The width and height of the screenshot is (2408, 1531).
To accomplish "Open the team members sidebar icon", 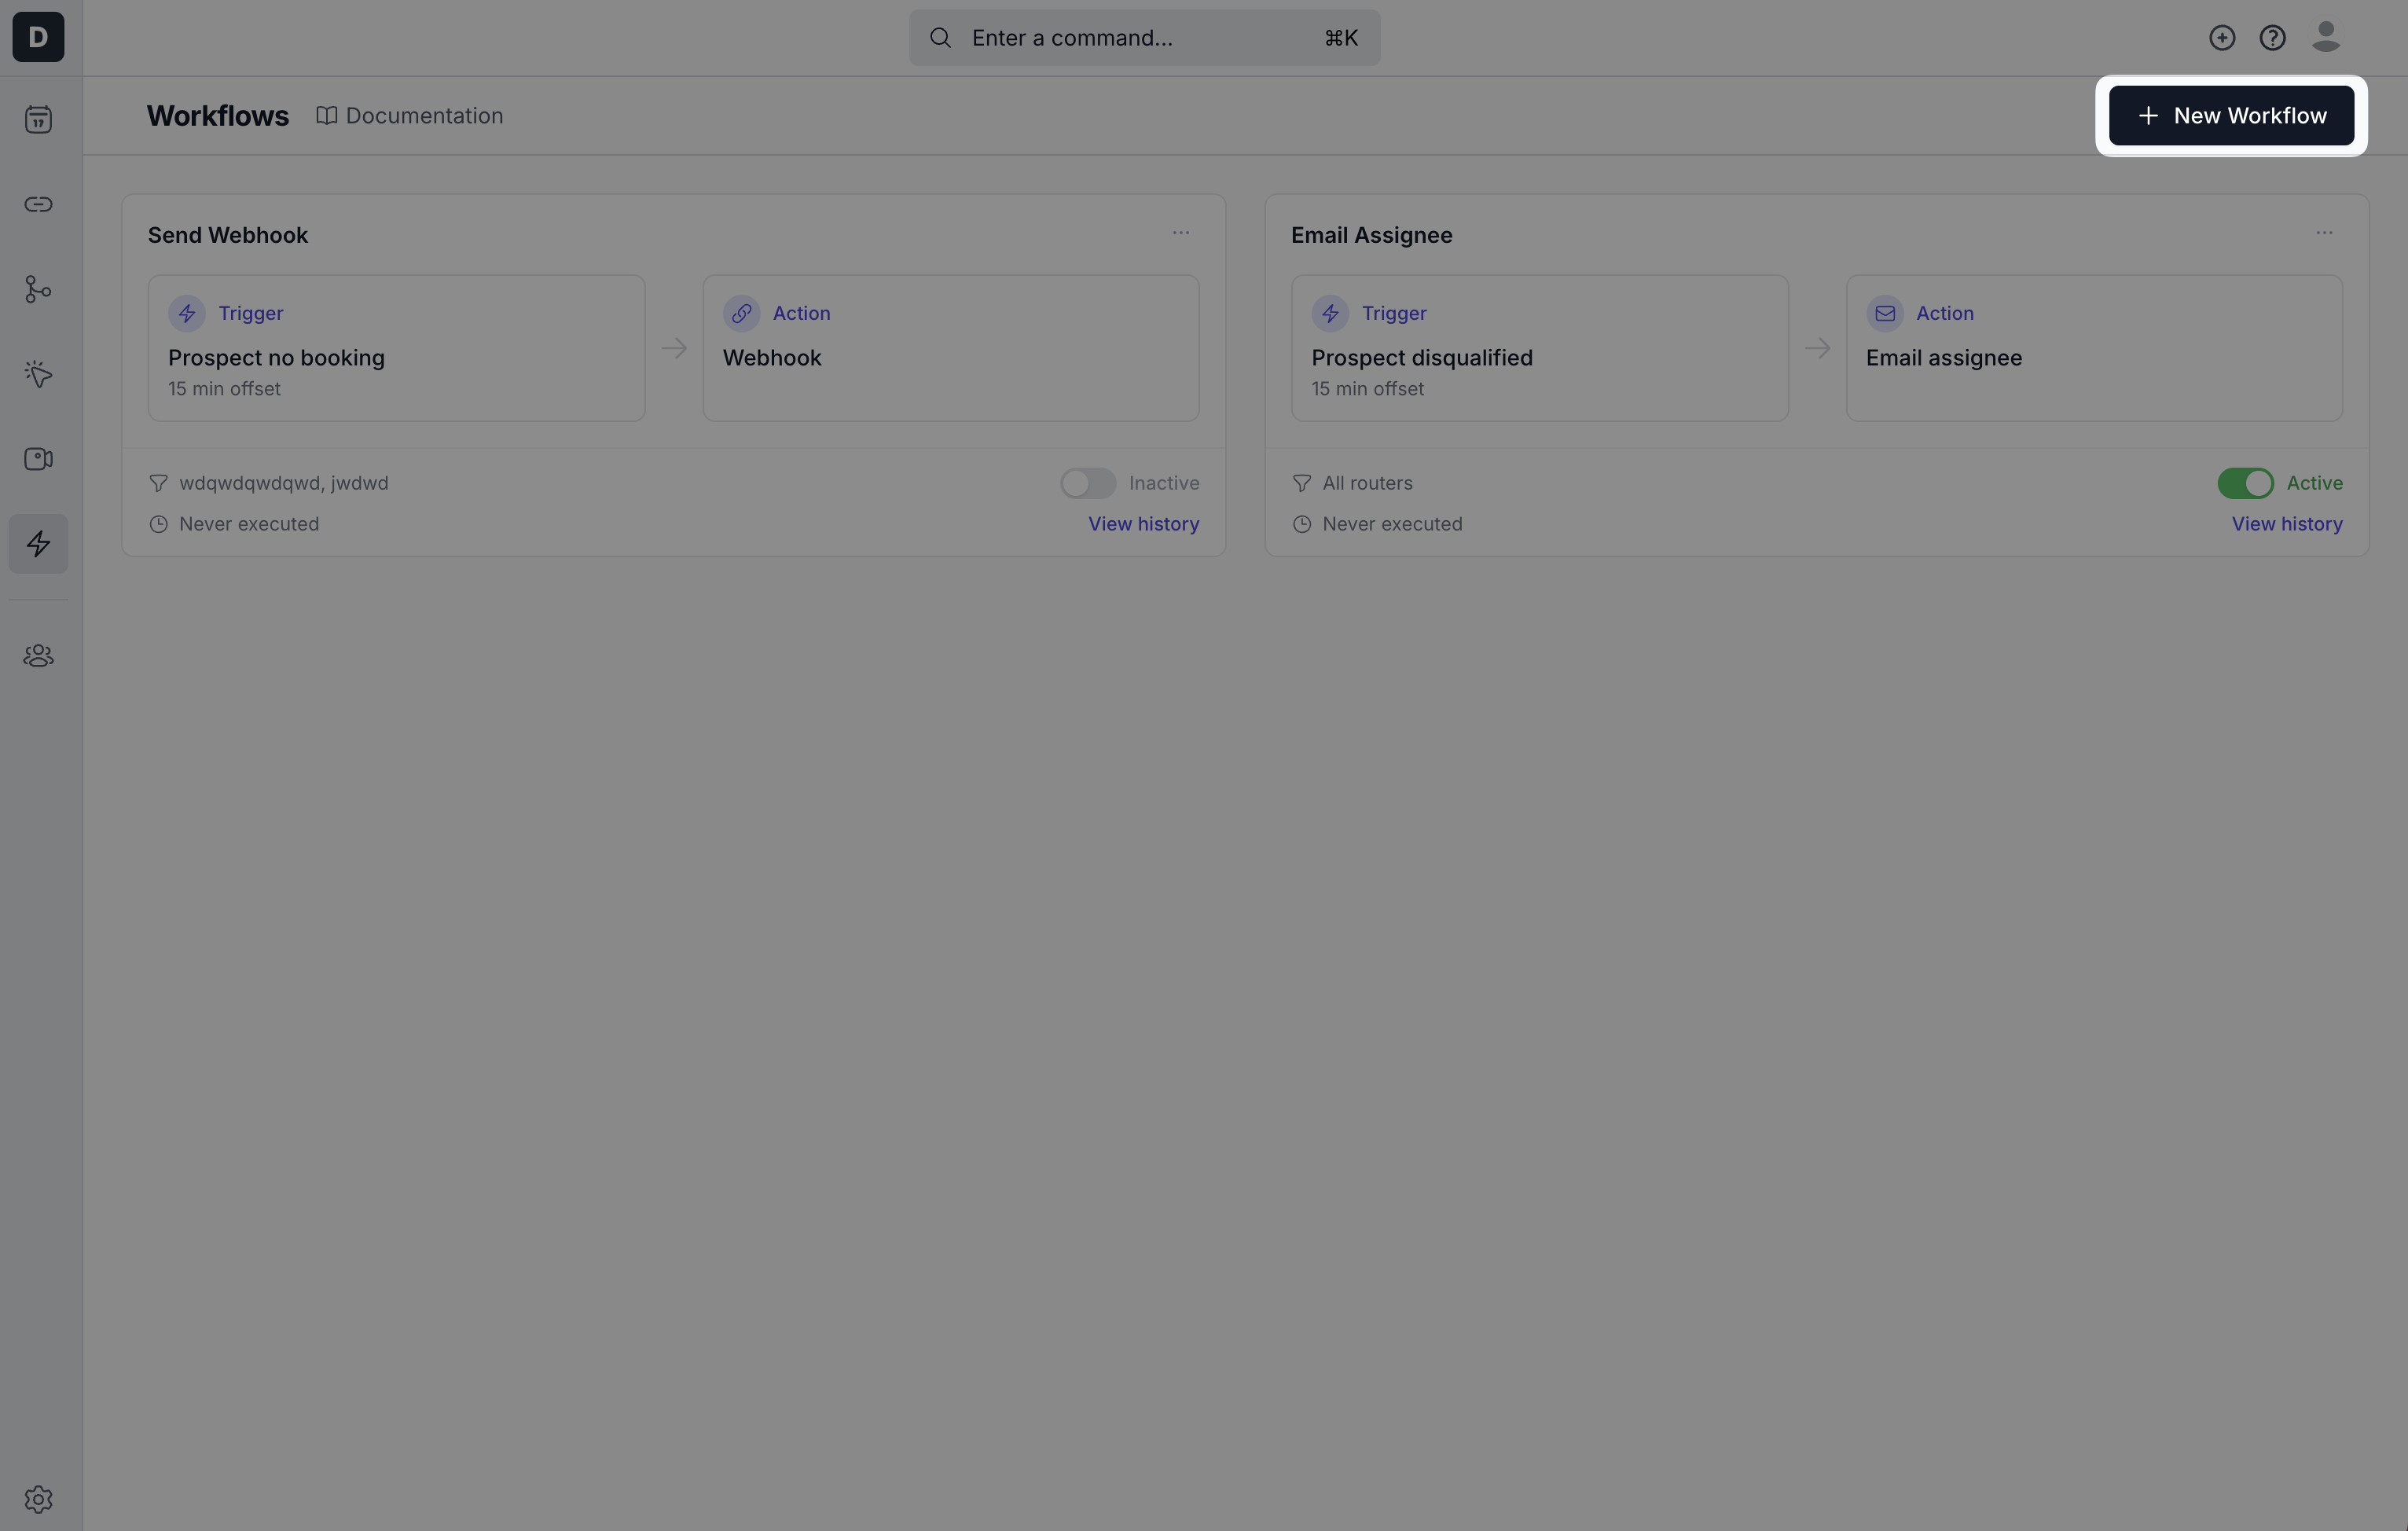I will point(38,656).
